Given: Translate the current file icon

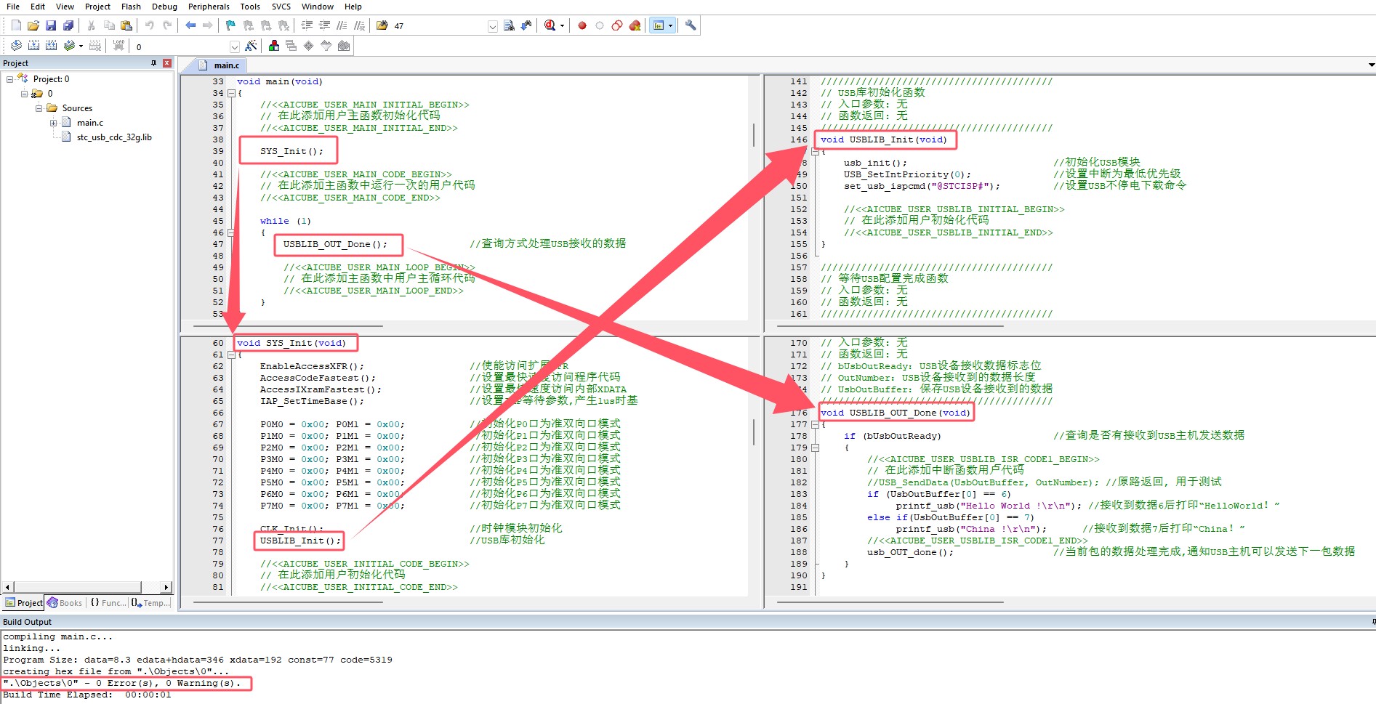Looking at the screenshot, I should (x=16, y=46).
